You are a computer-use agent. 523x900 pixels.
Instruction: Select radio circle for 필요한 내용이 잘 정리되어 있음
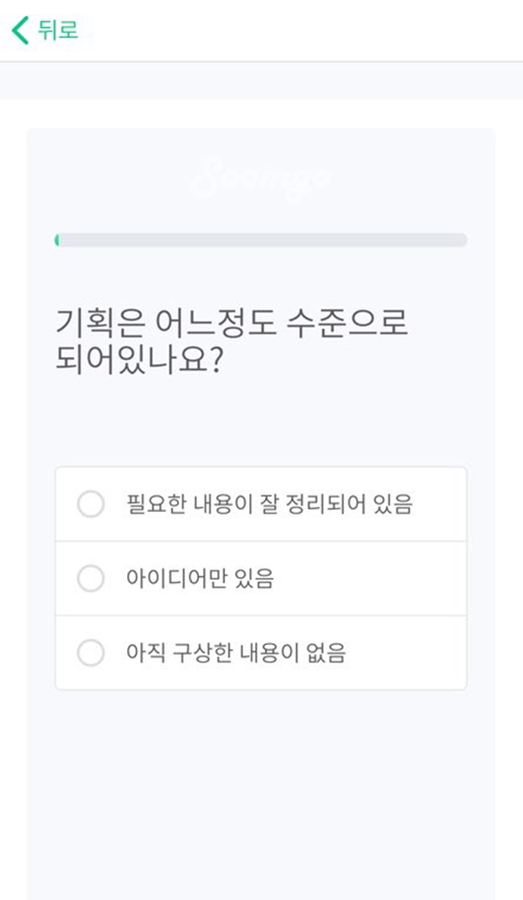pos(90,504)
